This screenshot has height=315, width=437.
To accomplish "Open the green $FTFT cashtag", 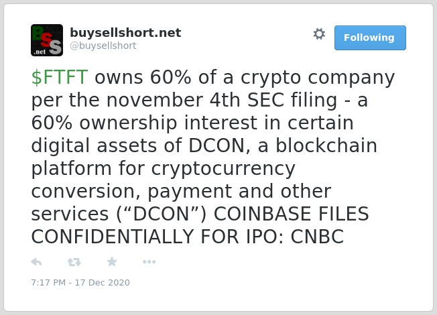I will (60, 77).
